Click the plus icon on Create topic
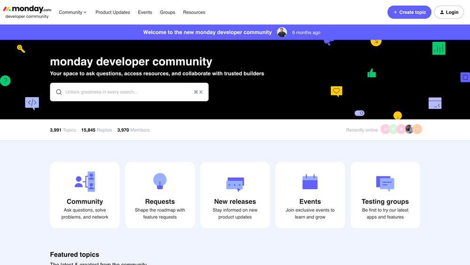The height and width of the screenshot is (265, 470). (x=395, y=12)
